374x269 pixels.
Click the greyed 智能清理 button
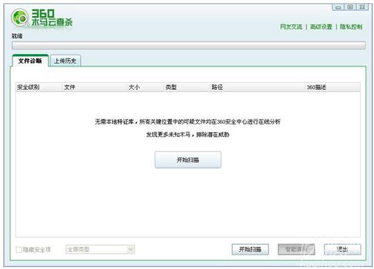coord(296,249)
